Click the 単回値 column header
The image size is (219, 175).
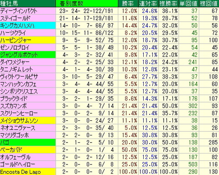188,3
